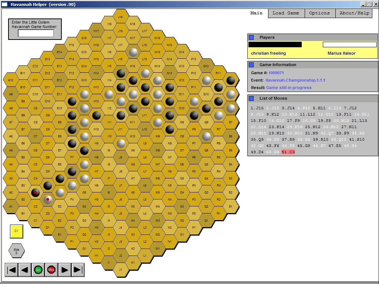Select move 34.R8 in the move list
The height and width of the screenshot is (284, 379).
click(358, 133)
